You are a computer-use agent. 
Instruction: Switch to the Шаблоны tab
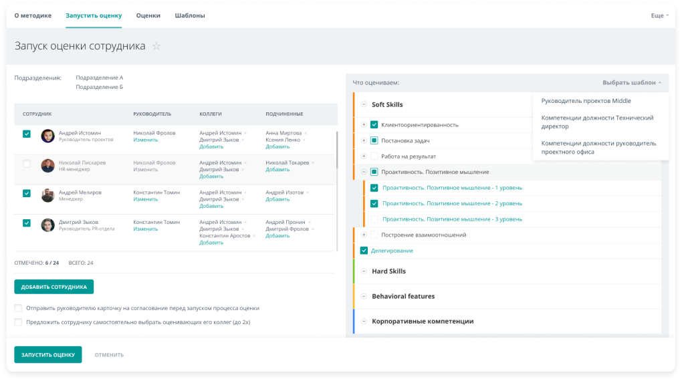point(190,15)
